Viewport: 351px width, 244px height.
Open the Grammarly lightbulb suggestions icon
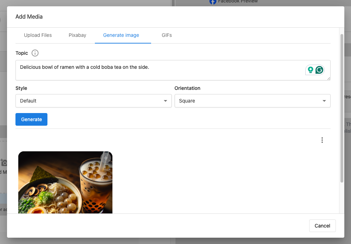tap(310, 70)
